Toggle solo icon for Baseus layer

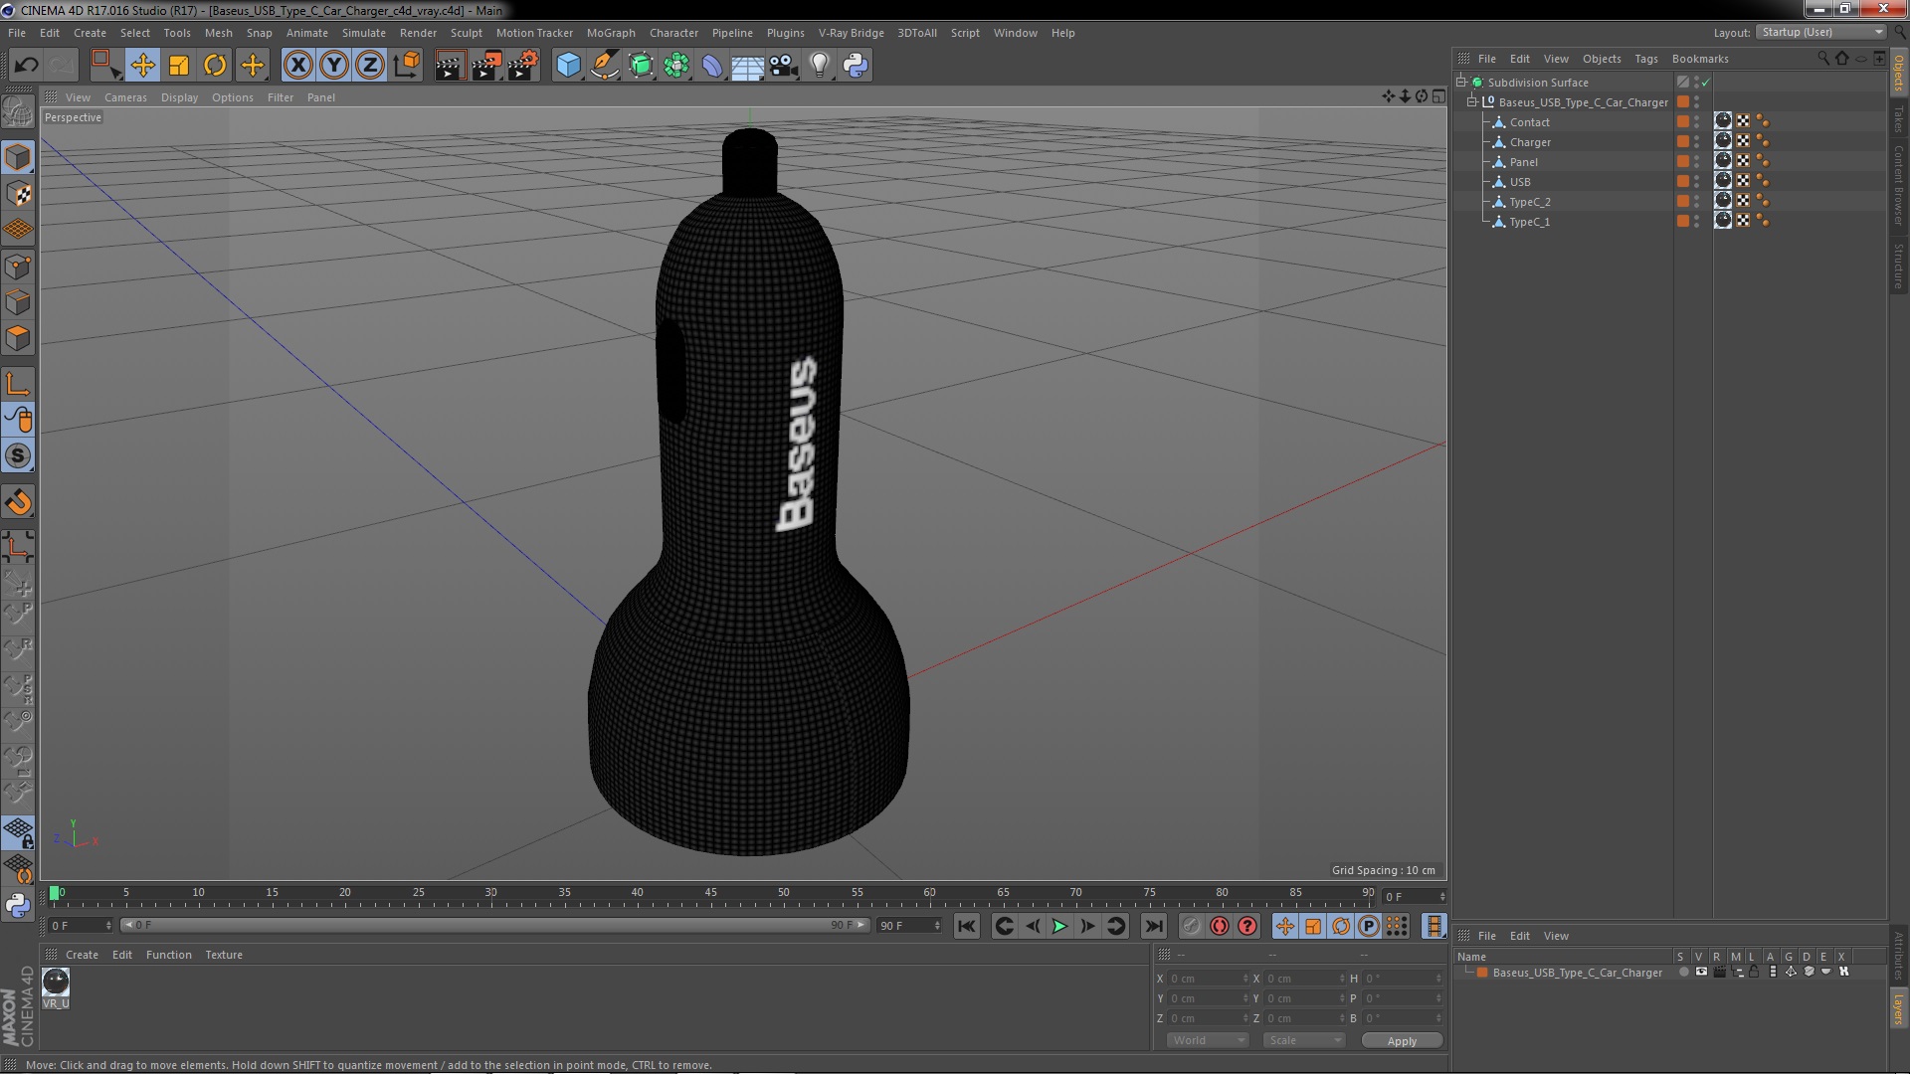[x=1683, y=973]
